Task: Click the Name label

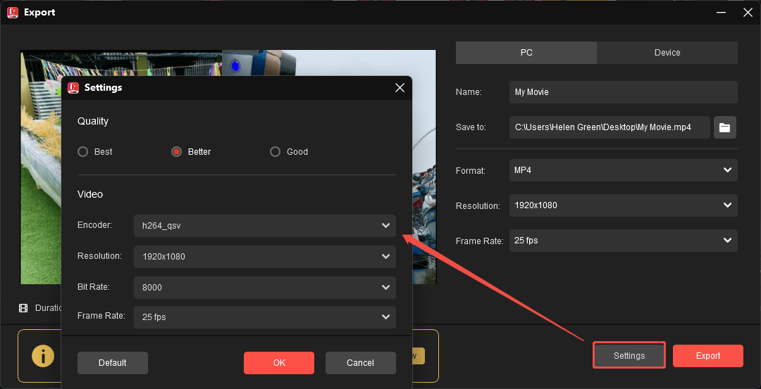Action: tap(469, 92)
